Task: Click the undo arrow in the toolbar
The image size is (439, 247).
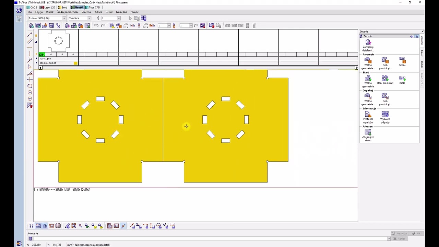Action: (96, 25)
